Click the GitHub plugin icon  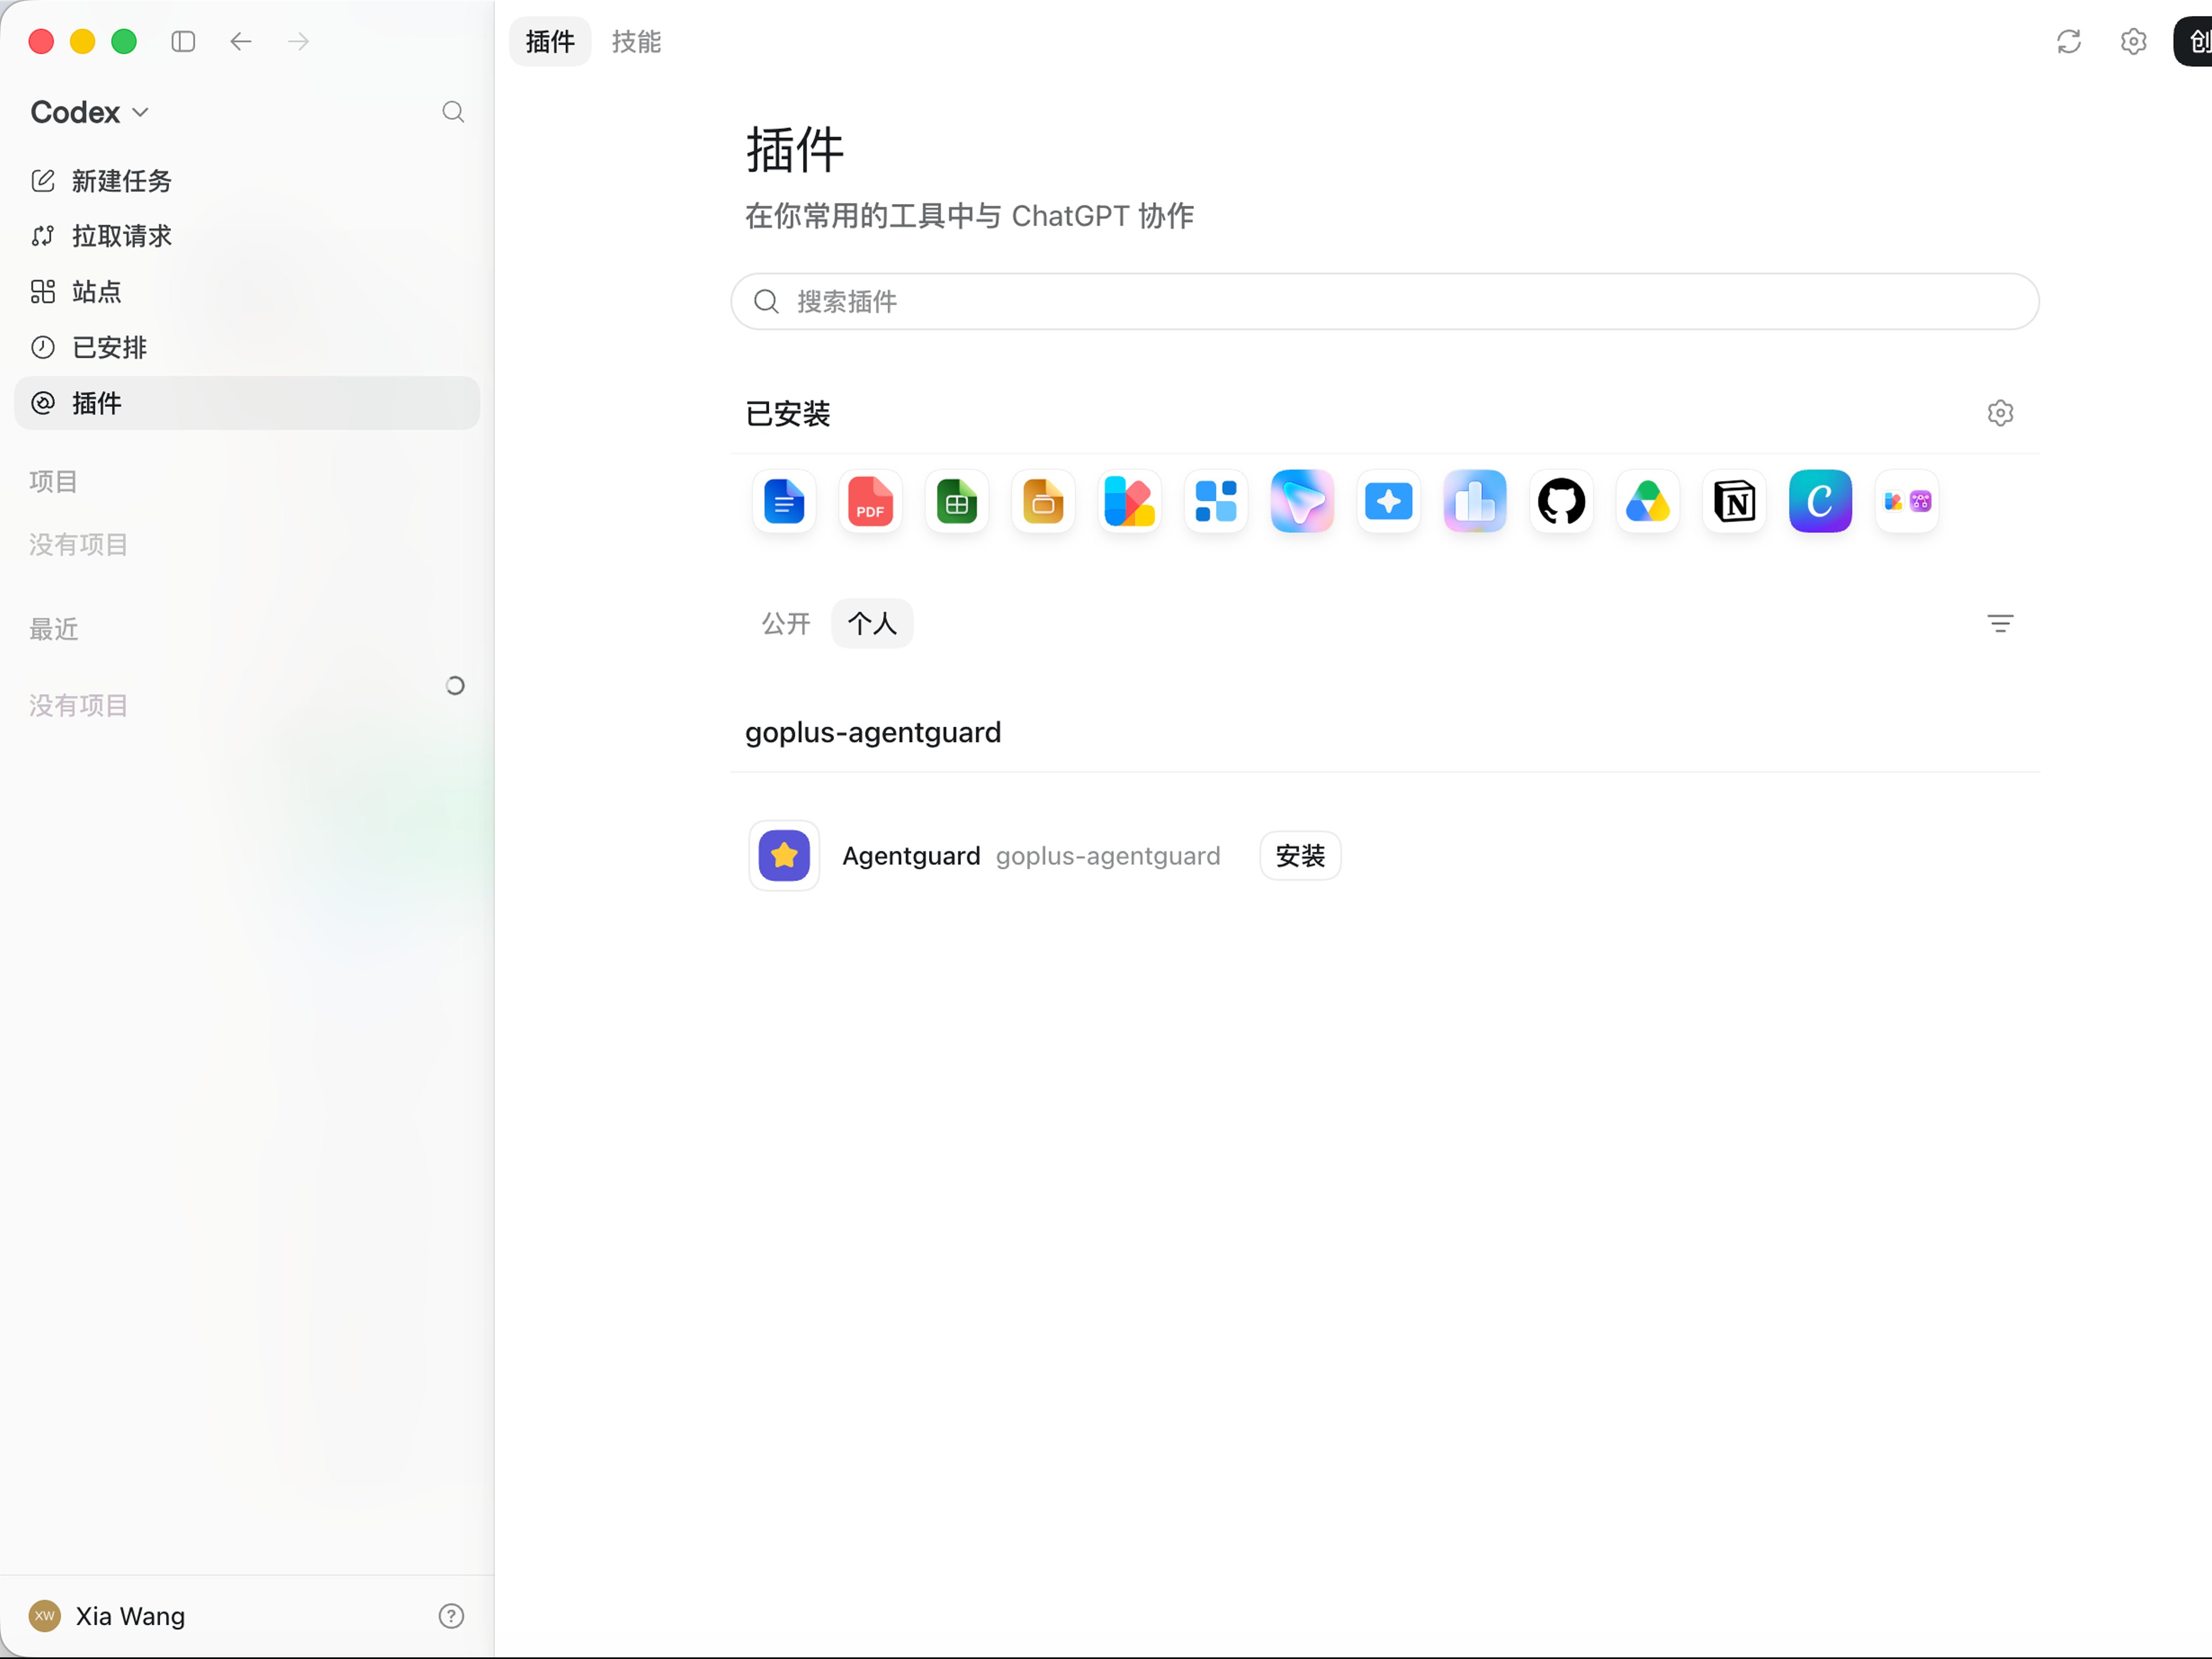click(x=1561, y=501)
